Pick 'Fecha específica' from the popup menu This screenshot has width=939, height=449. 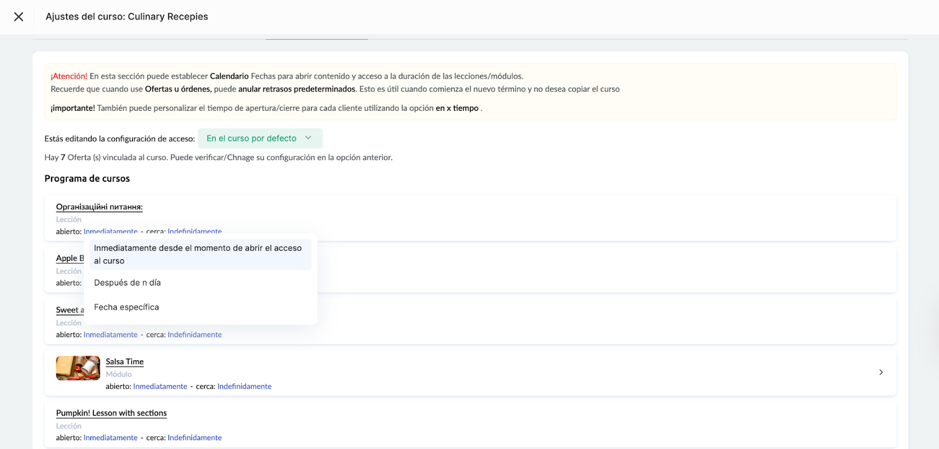pos(126,307)
